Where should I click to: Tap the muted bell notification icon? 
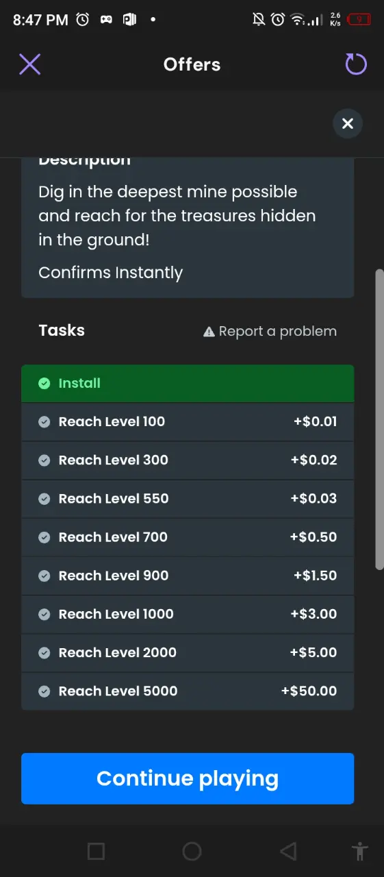pyautogui.click(x=259, y=20)
